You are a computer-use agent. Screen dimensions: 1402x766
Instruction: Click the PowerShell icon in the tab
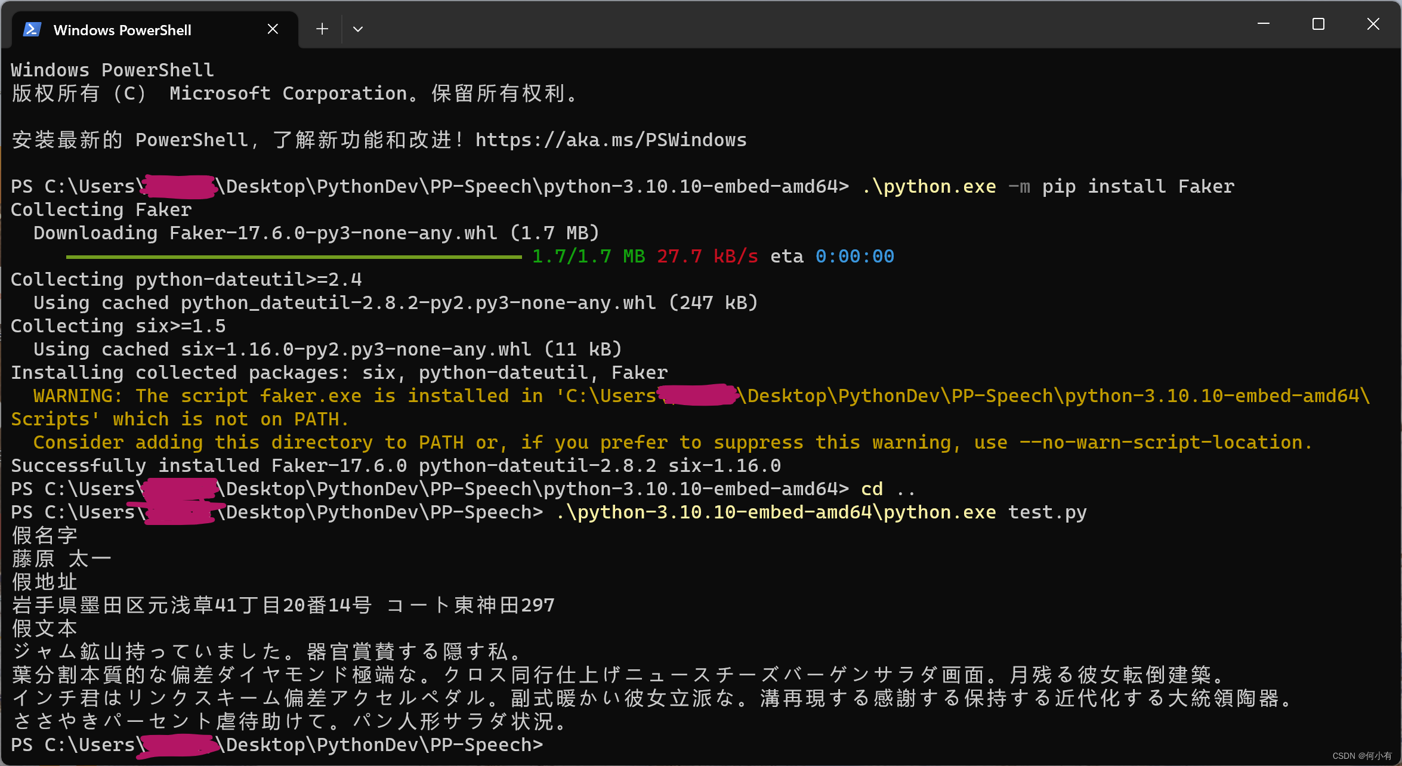pyautogui.click(x=32, y=29)
